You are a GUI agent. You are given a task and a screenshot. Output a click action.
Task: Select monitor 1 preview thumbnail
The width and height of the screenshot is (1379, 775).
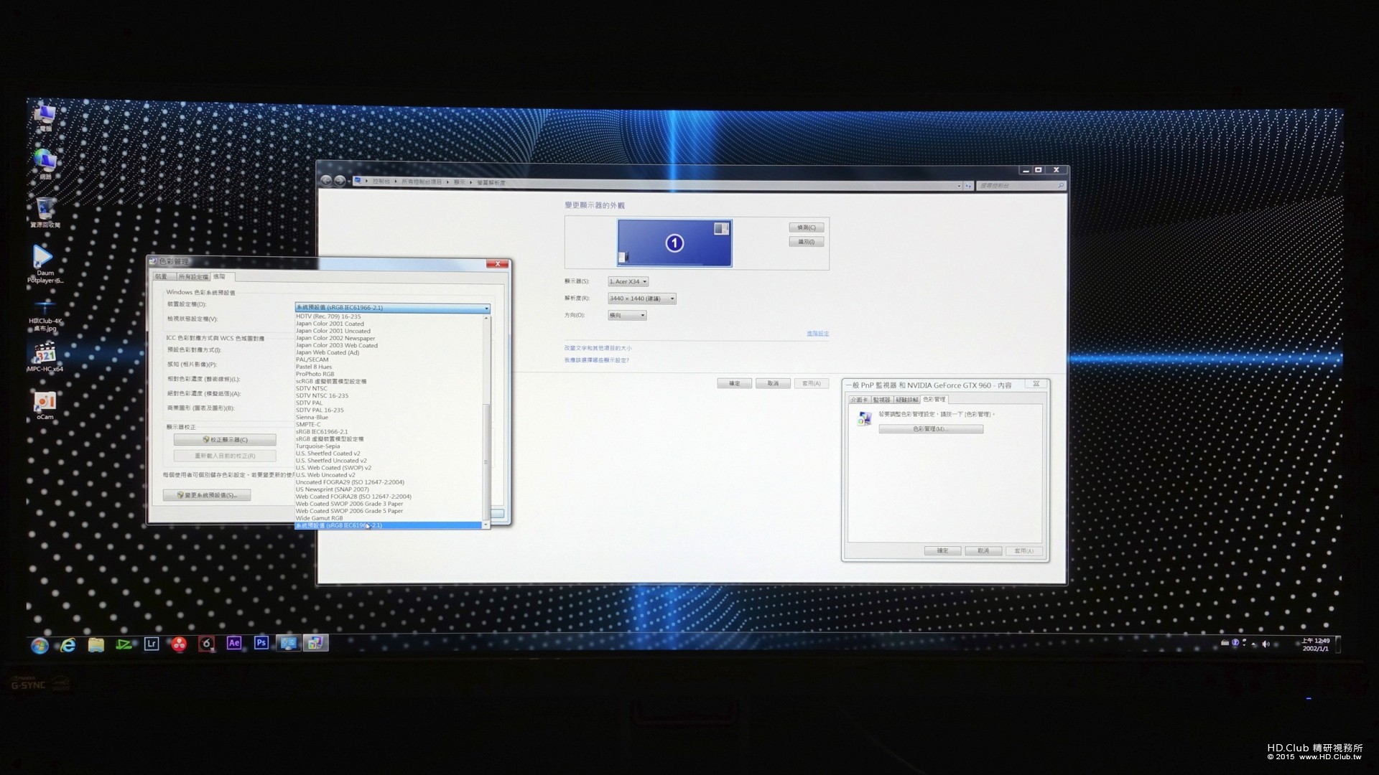pyautogui.click(x=674, y=243)
